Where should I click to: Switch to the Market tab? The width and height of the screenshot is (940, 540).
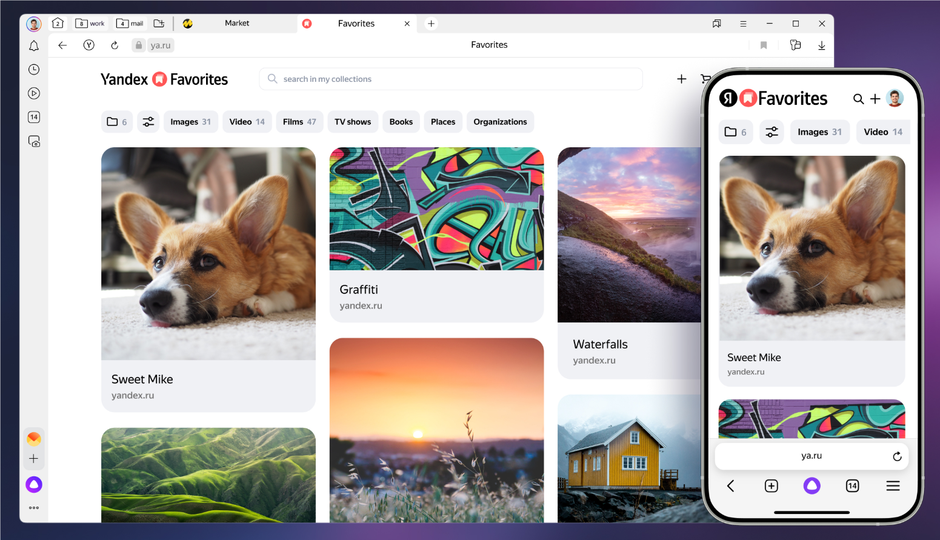[x=236, y=23]
